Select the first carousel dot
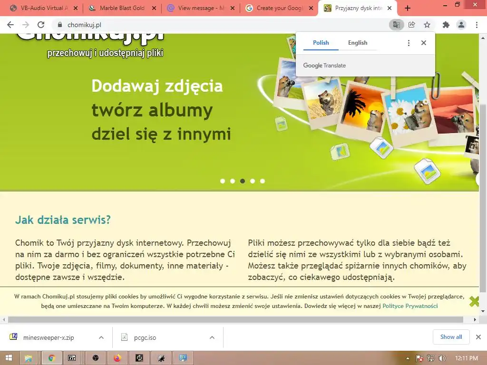Screen dimensions: 487x365 click(x=223, y=181)
